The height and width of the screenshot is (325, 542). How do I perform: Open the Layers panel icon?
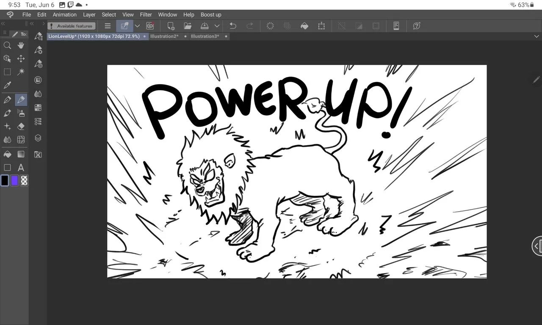(38, 138)
